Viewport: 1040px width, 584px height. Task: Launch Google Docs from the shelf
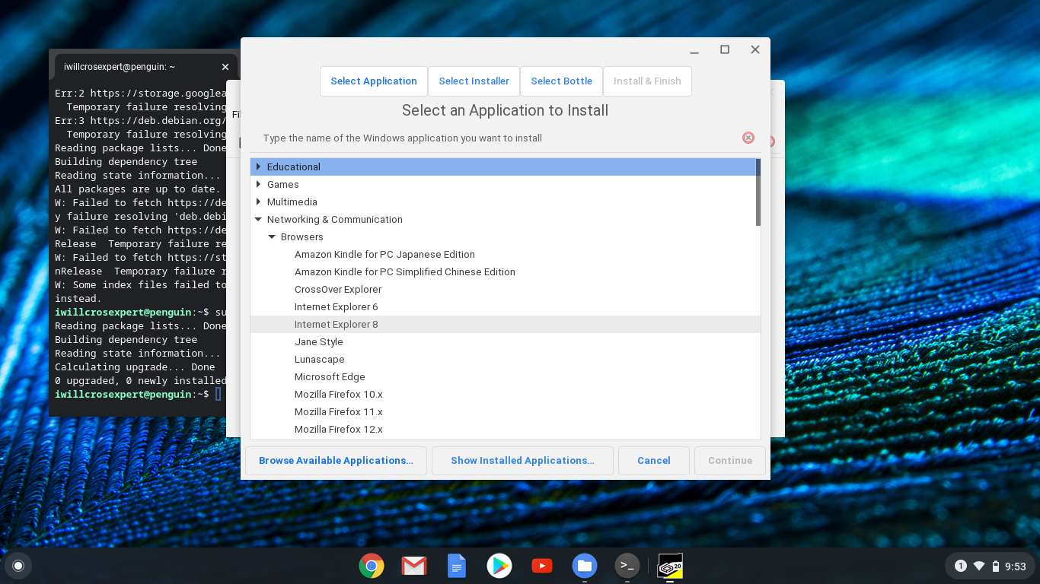(x=457, y=566)
